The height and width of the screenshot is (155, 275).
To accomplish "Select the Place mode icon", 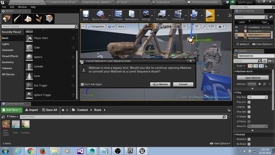I will [x=6, y=19].
